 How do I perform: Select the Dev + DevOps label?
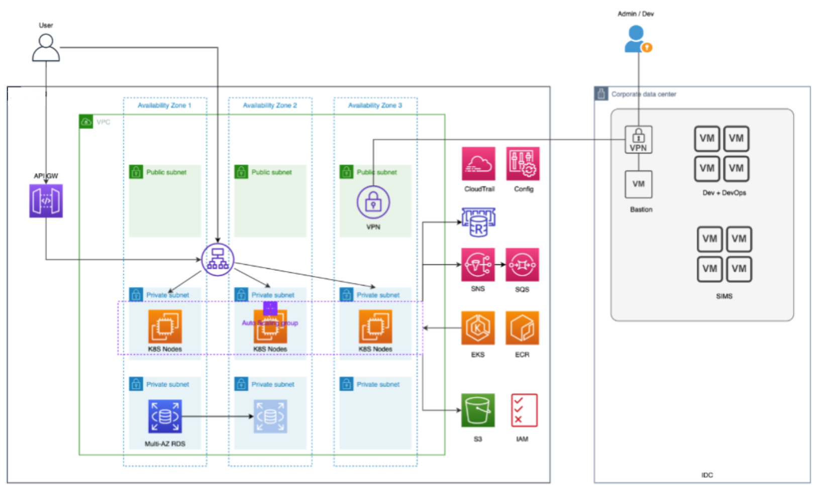(724, 193)
